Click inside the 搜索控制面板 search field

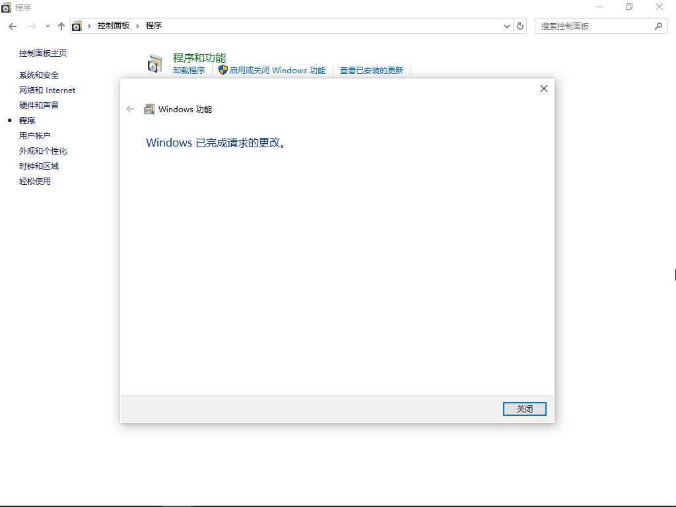[594, 25]
